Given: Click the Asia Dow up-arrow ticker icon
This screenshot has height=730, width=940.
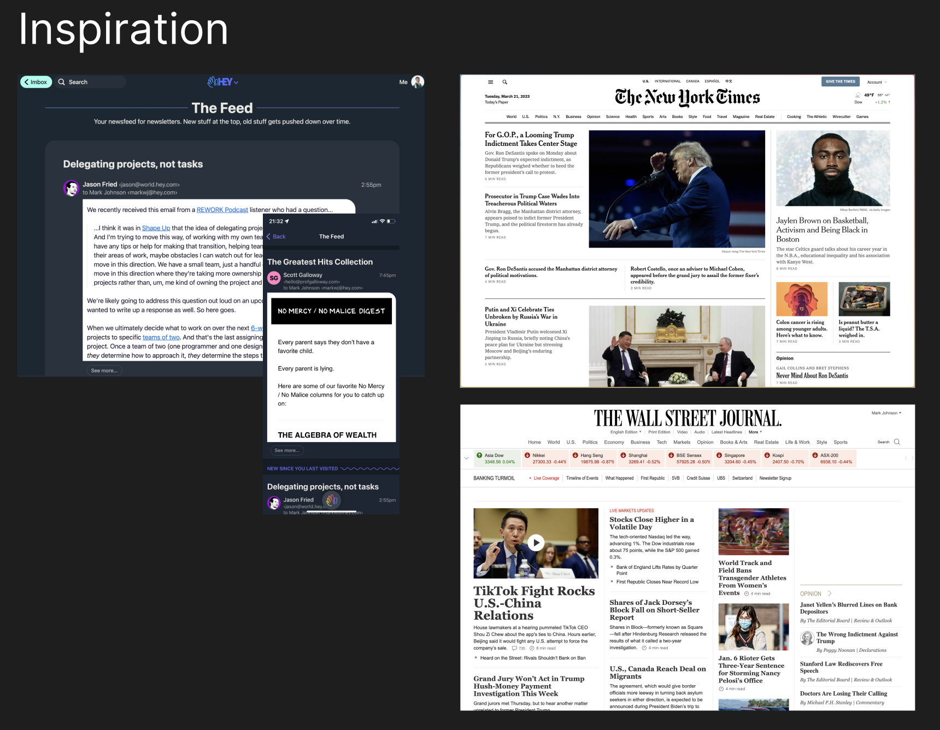Looking at the screenshot, I should pyautogui.click(x=479, y=455).
